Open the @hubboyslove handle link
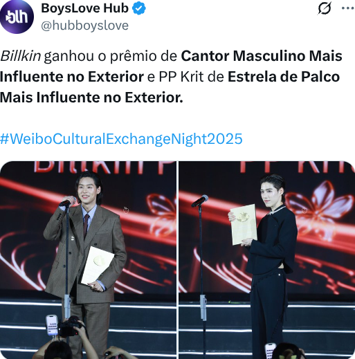Viewport: 355px width, 359px height. tap(84, 26)
